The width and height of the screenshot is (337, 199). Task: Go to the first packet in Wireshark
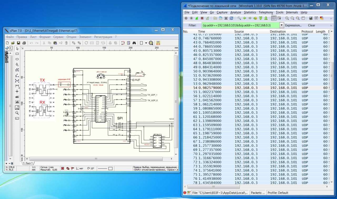(260, 18)
